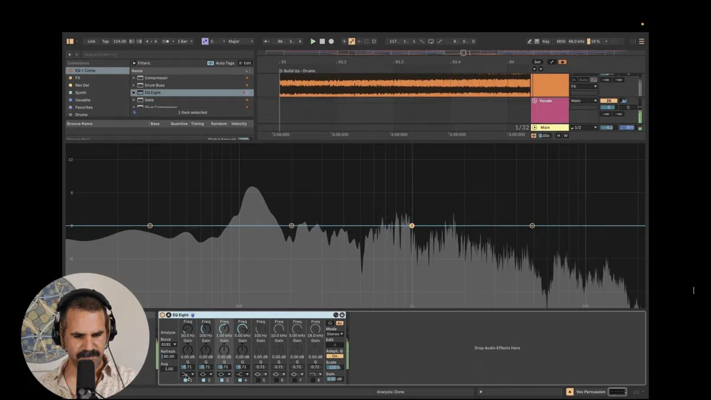Save EQ Eight preset with disk icon
The image size is (711, 400).
pyautogui.click(x=342, y=315)
